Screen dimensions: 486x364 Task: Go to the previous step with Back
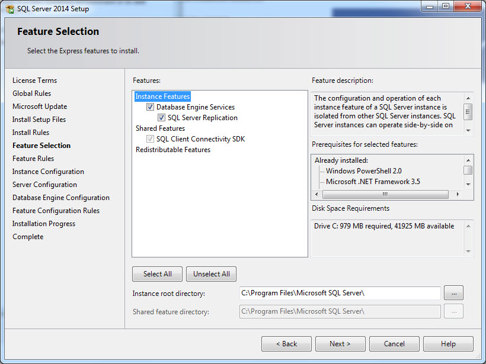(286, 344)
